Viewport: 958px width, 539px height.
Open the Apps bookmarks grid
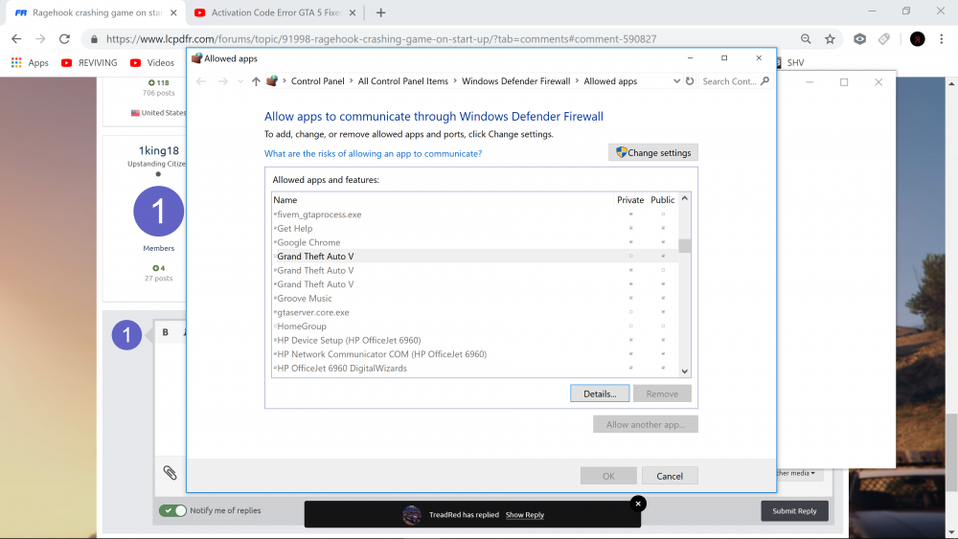pos(16,62)
